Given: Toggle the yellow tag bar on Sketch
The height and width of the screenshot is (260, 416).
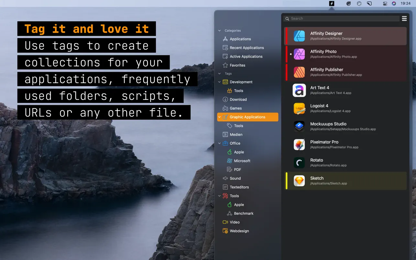Looking at the screenshot, I should click(x=286, y=181).
